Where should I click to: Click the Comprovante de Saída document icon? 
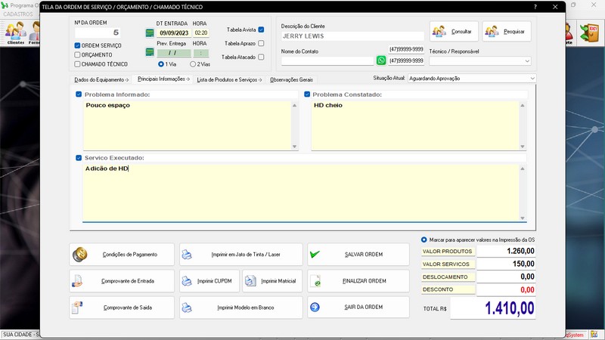pos(77,308)
